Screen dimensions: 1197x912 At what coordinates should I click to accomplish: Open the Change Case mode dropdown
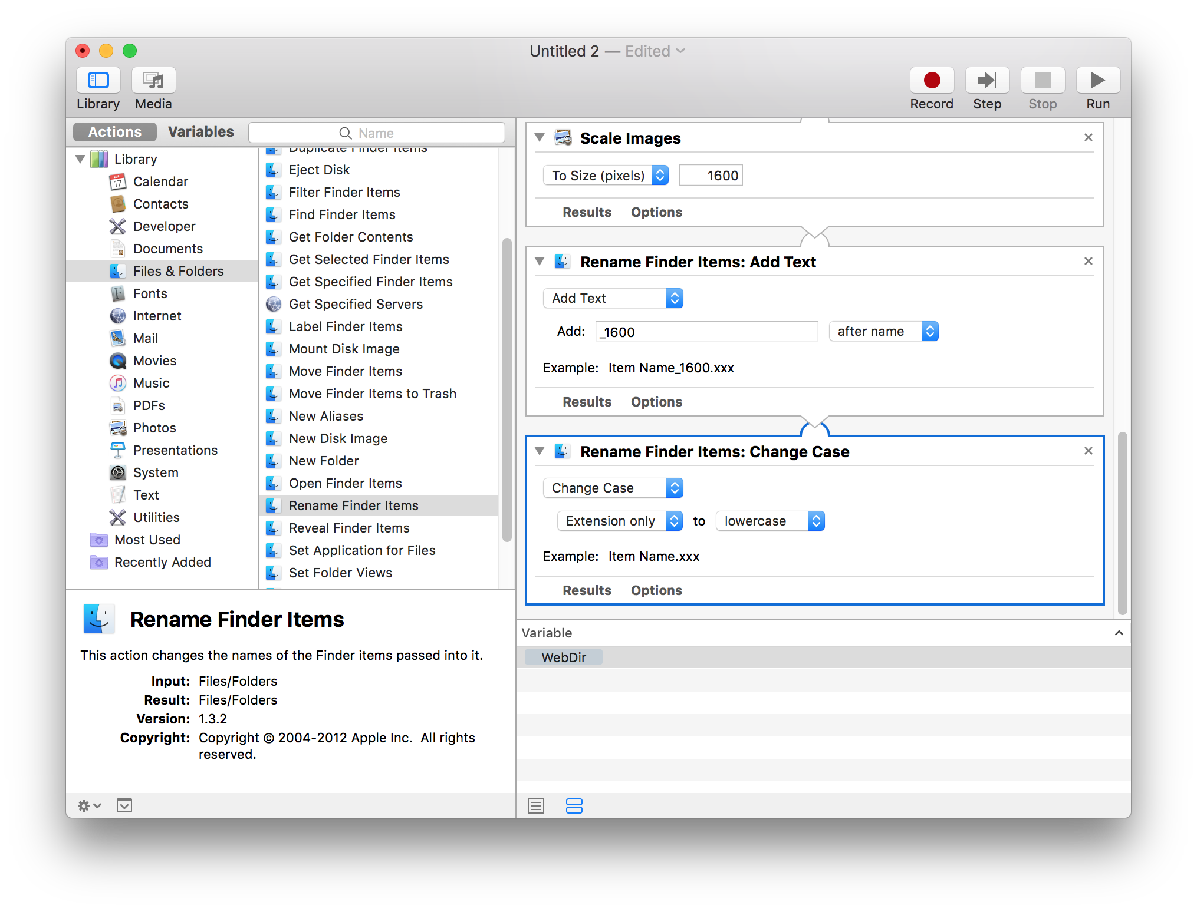613,488
